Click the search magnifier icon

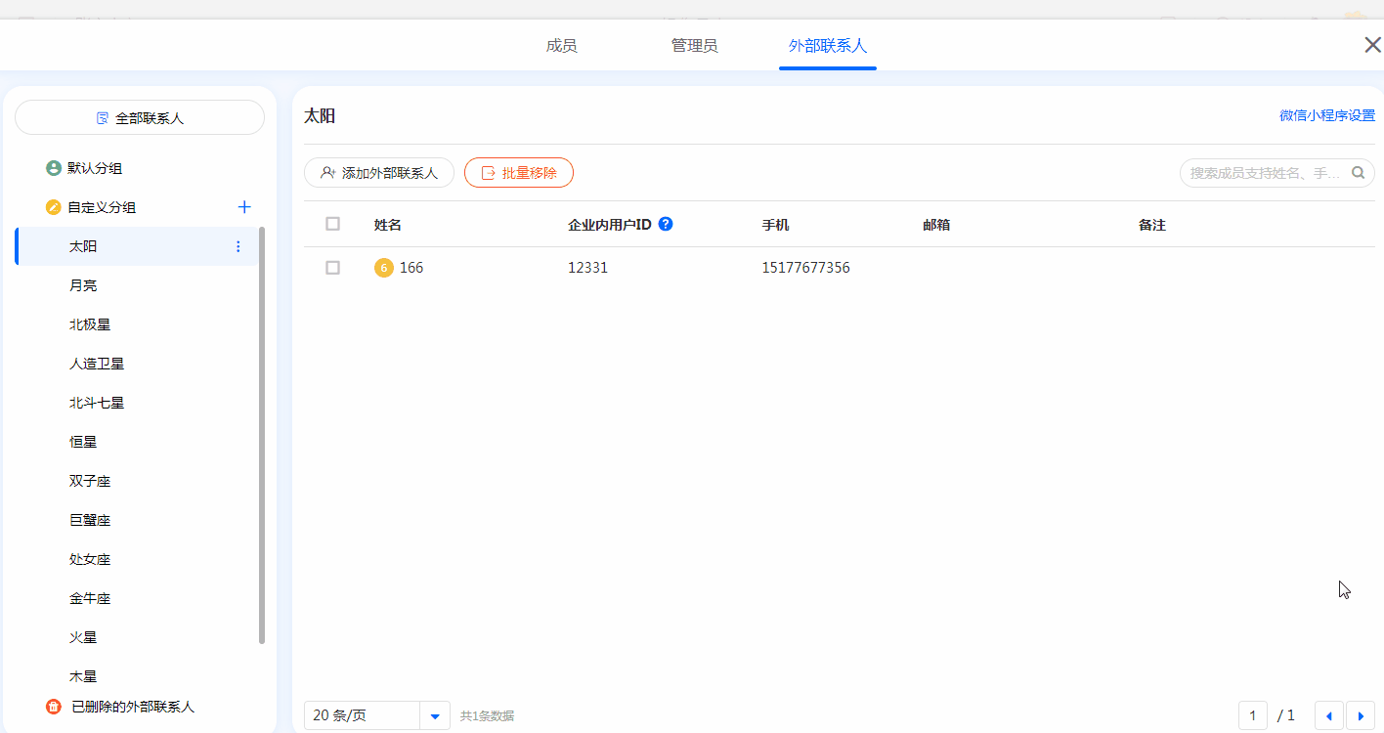[1358, 173]
